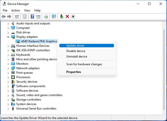Click the blue Help question mark icon
167x121 pixels.
(32, 16)
